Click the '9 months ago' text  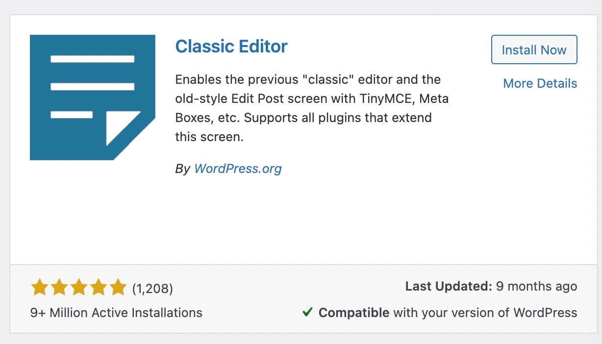pyautogui.click(x=537, y=286)
